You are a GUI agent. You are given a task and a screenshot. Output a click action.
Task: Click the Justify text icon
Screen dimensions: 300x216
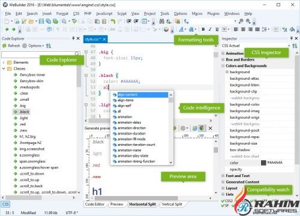point(257,29)
